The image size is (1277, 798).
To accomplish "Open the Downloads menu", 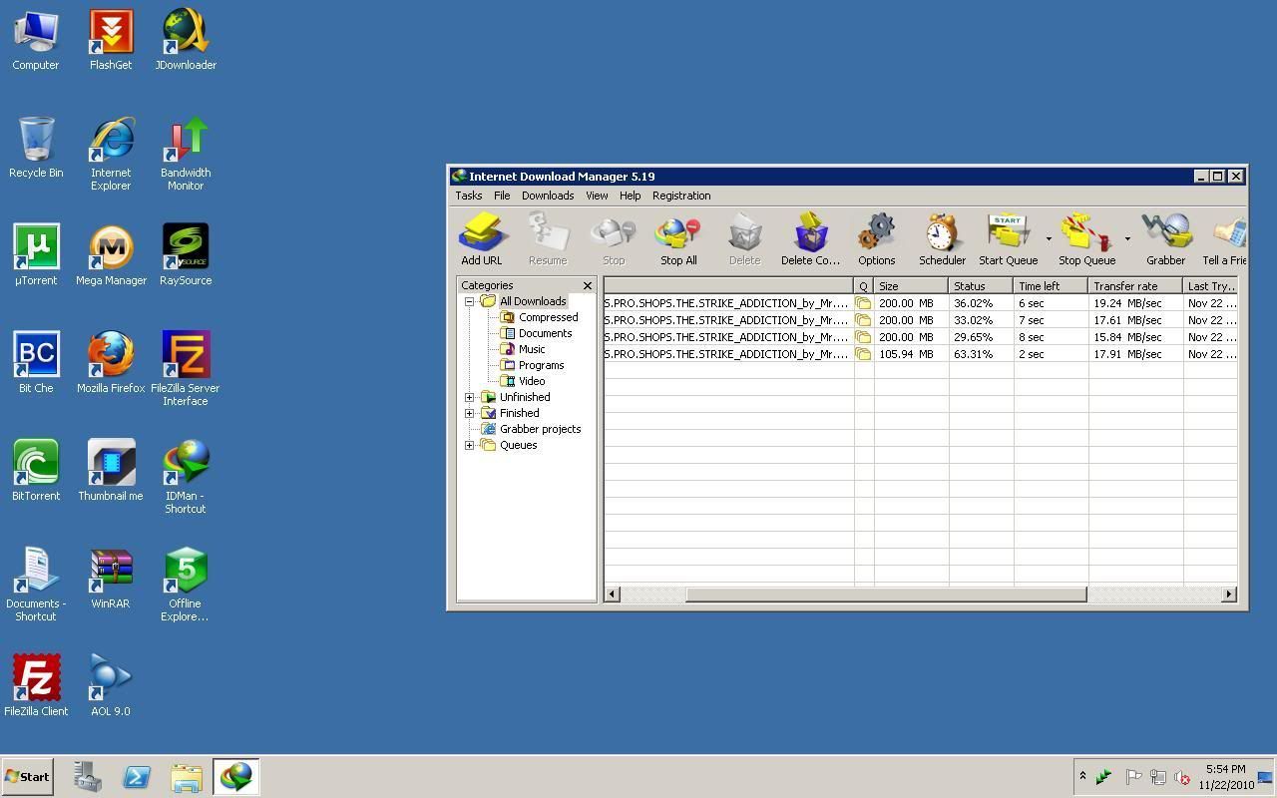I will coord(548,196).
